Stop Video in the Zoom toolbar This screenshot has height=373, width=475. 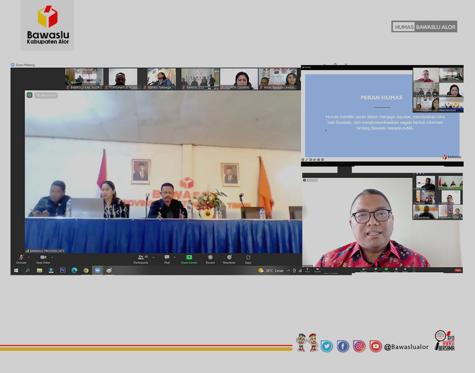[43, 259]
